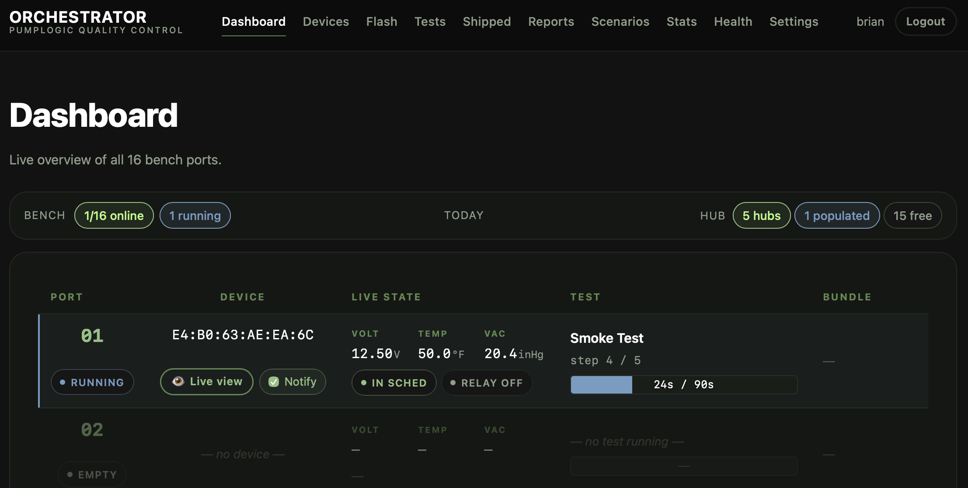The height and width of the screenshot is (488, 968).
Task: Open Live view for port 01
Action: (x=207, y=382)
